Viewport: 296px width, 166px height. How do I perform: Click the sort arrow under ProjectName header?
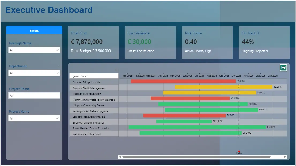point(74,78)
